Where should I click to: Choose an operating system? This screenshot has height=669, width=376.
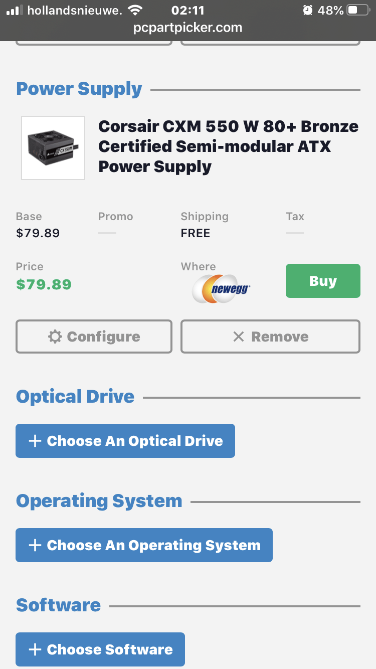click(144, 545)
